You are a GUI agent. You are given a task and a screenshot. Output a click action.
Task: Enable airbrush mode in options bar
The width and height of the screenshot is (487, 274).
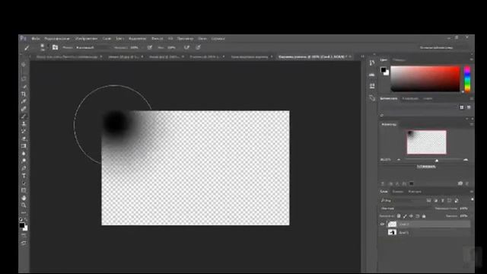(186, 47)
